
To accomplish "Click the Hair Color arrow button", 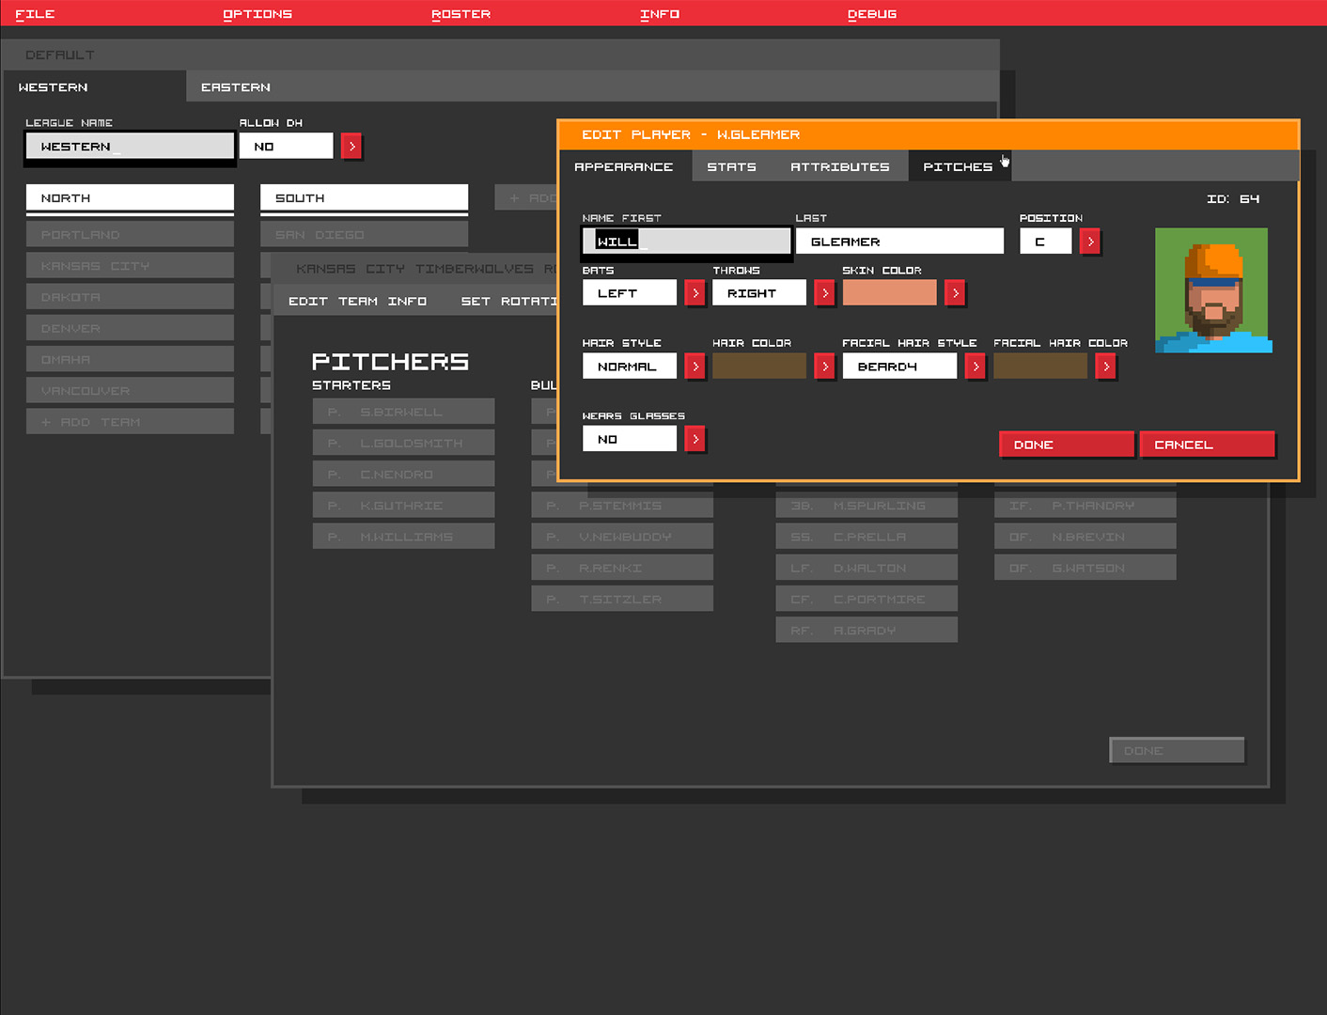I will pos(825,367).
